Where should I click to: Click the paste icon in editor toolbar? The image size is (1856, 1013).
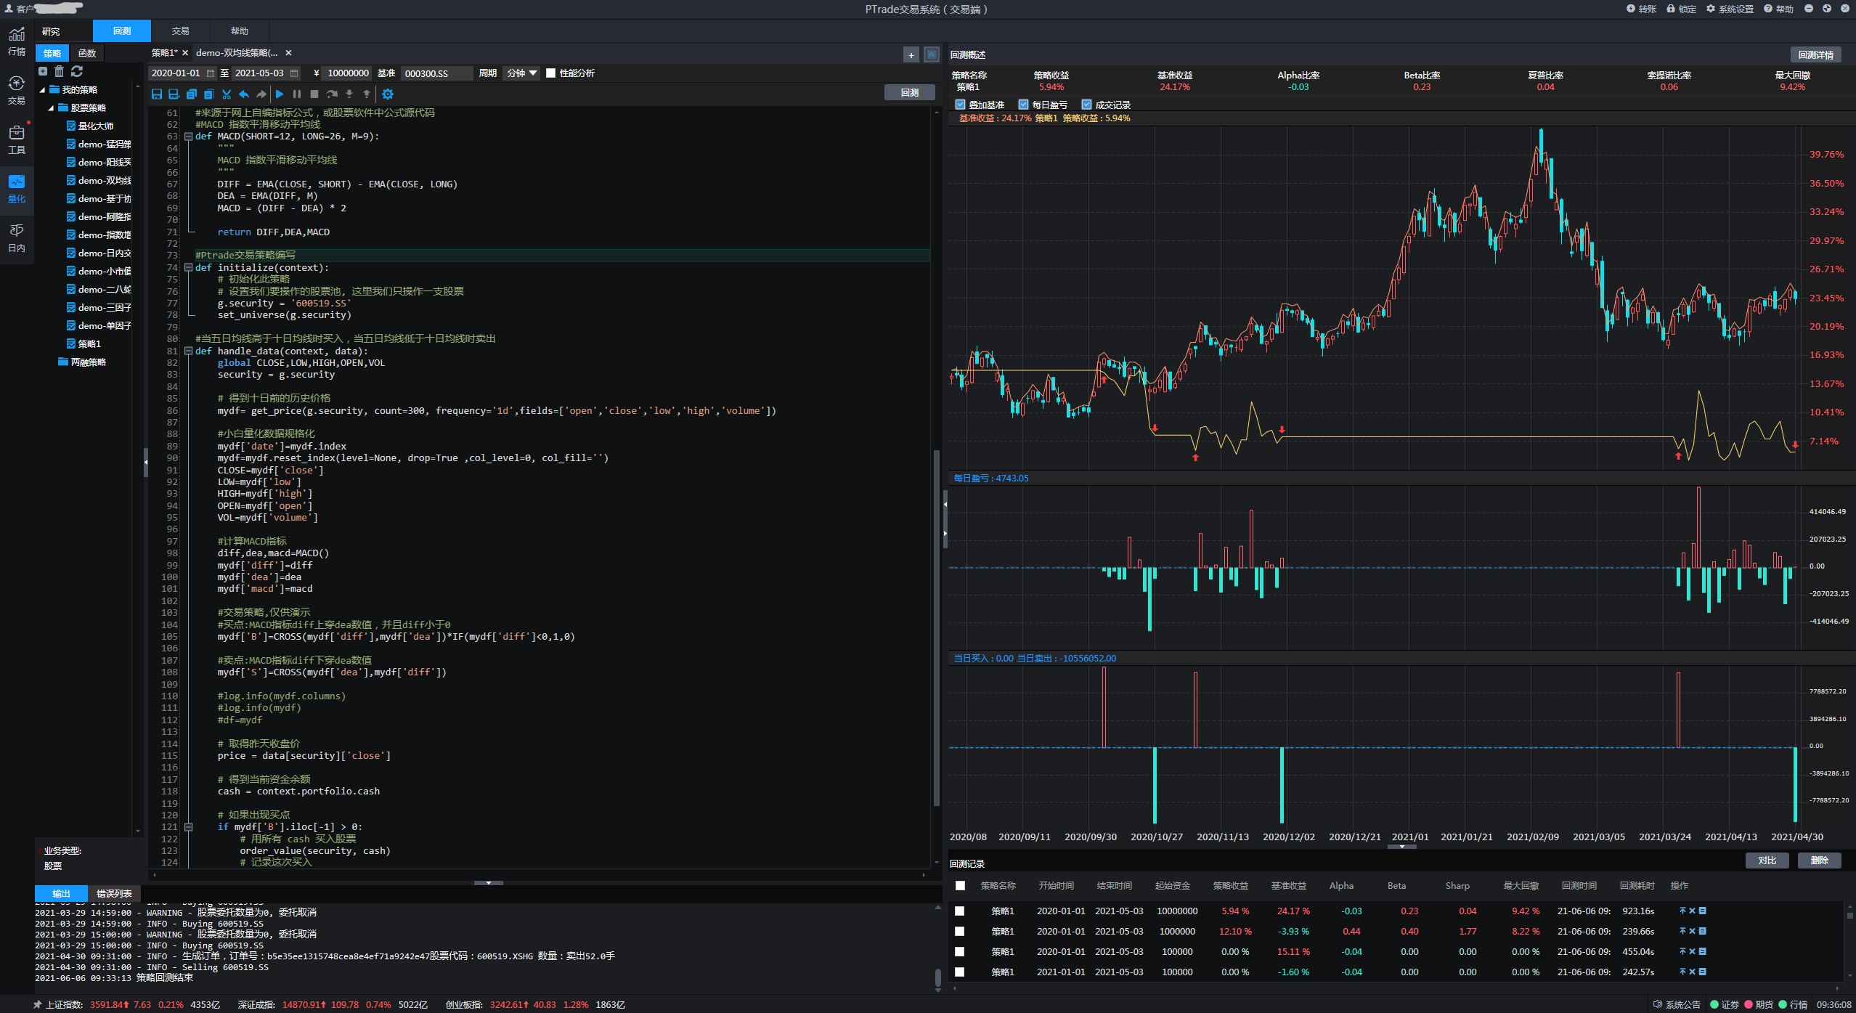point(209,94)
